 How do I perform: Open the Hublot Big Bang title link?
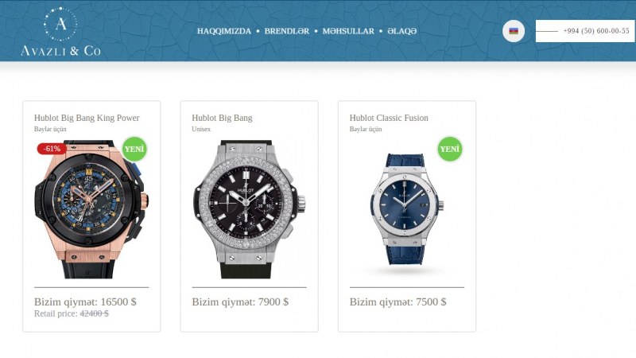[x=222, y=118]
